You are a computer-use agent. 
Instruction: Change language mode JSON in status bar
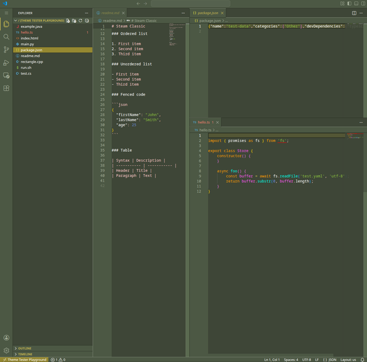[x=330, y=360]
